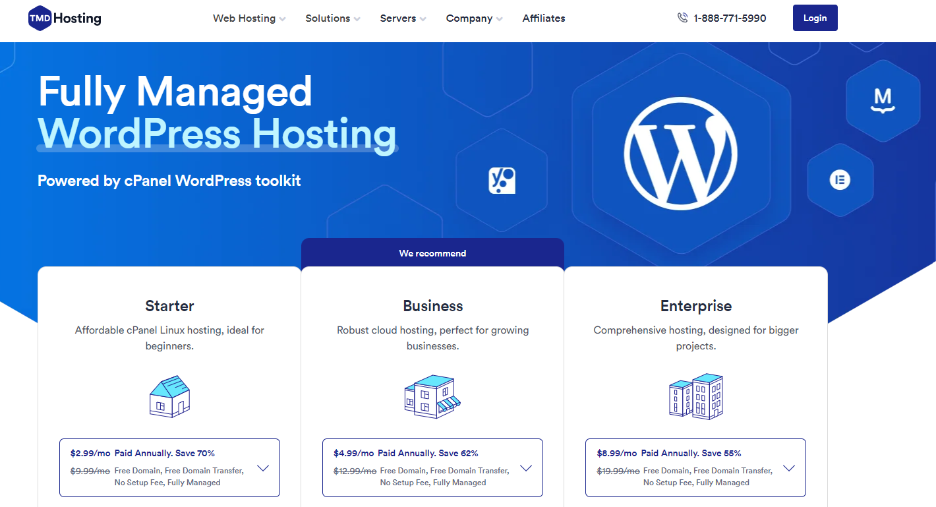Click the Servers chevron arrow
936x507 pixels.
[x=423, y=19]
